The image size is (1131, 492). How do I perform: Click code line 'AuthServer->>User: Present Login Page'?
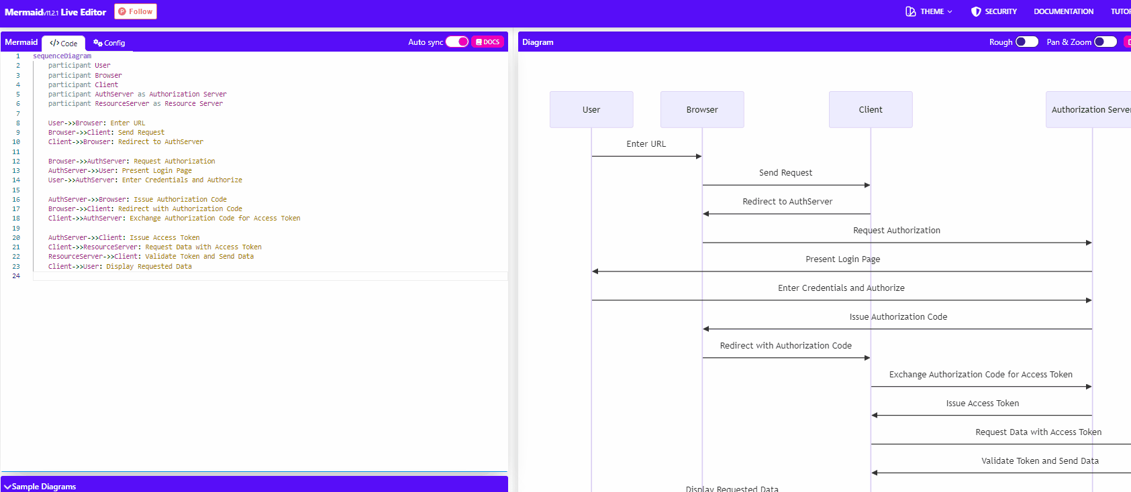120,171
